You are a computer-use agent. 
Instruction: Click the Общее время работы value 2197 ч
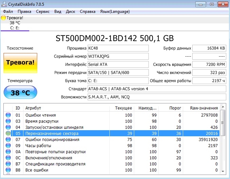pyautogui.click(x=209, y=81)
